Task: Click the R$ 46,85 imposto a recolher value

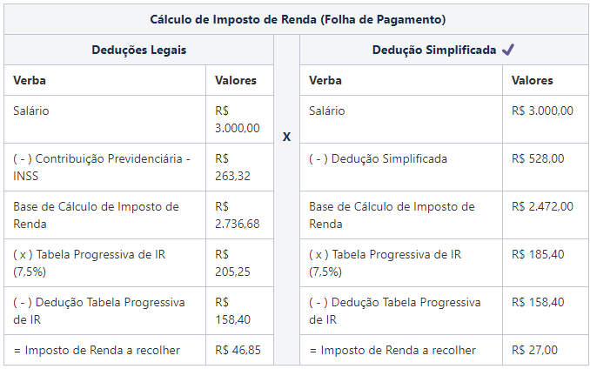Action: [238, 350]
